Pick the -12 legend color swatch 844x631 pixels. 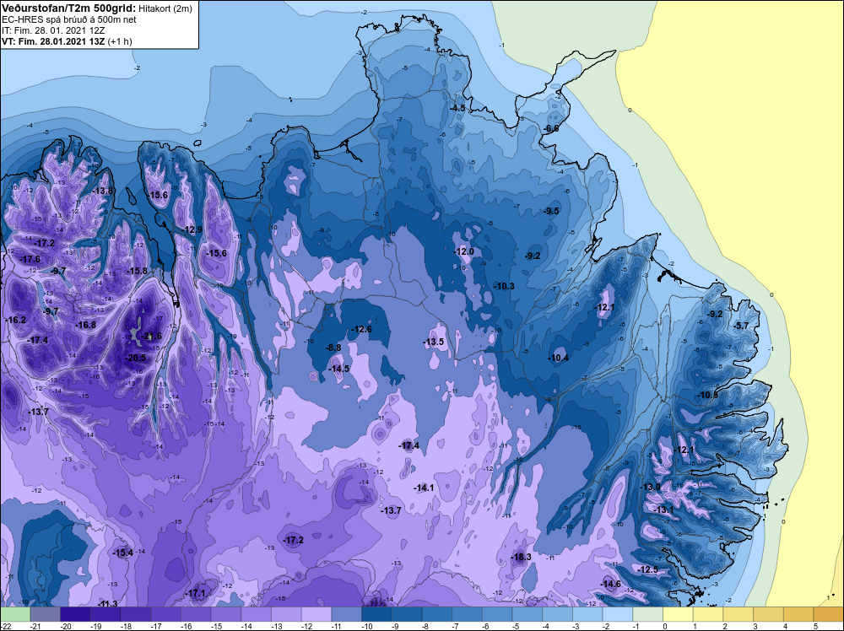click(316, 614)
